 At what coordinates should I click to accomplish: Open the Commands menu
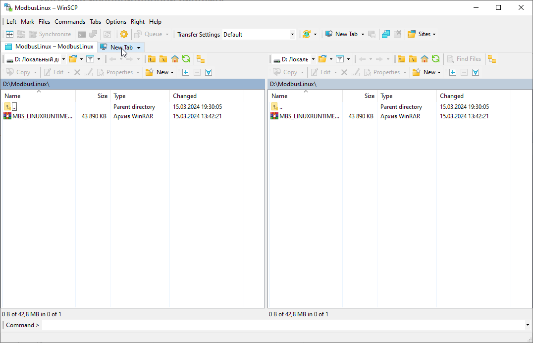point(70,22)
